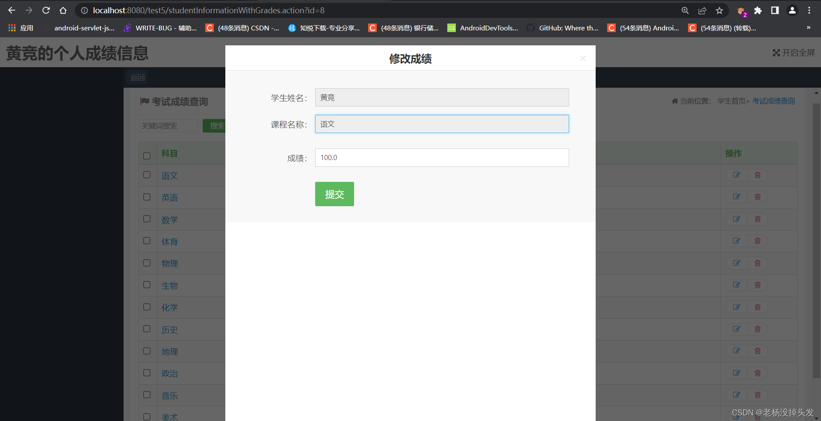Click the edit icon in the 生物 row
This screenshot has height=421, width=821.
coord(736,285)
